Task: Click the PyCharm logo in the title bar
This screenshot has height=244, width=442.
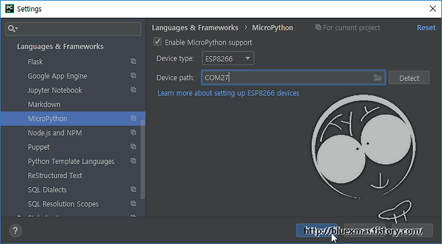Action: pos(9,9)
